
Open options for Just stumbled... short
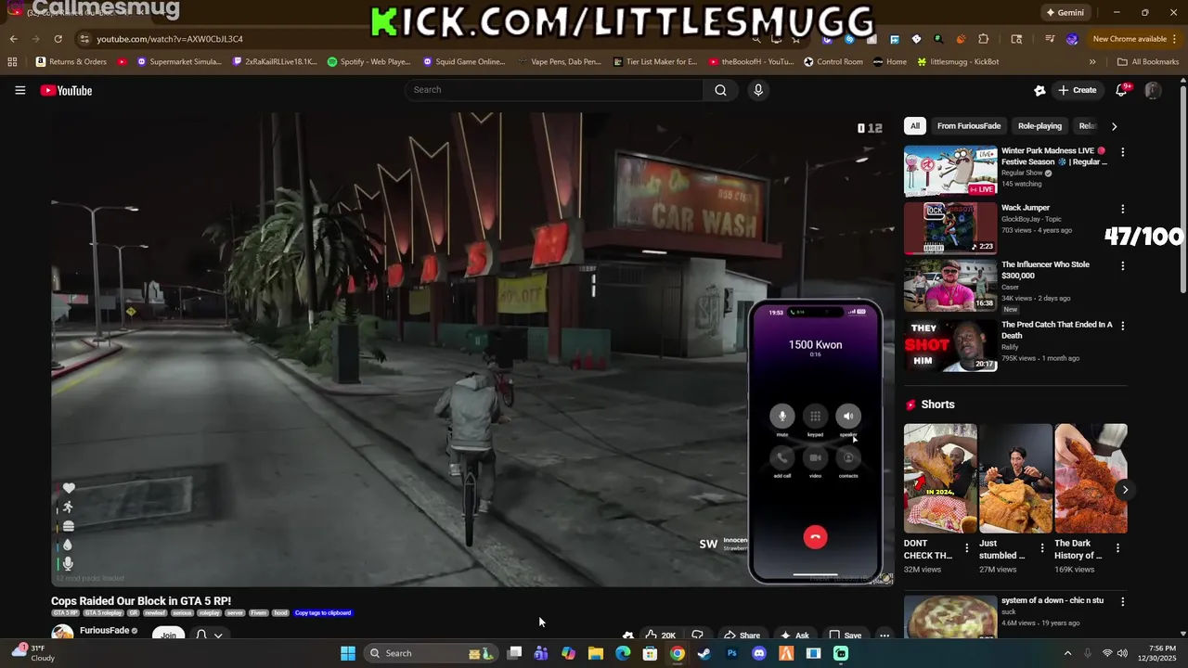pyautogui.click(x=1042, y=547)
